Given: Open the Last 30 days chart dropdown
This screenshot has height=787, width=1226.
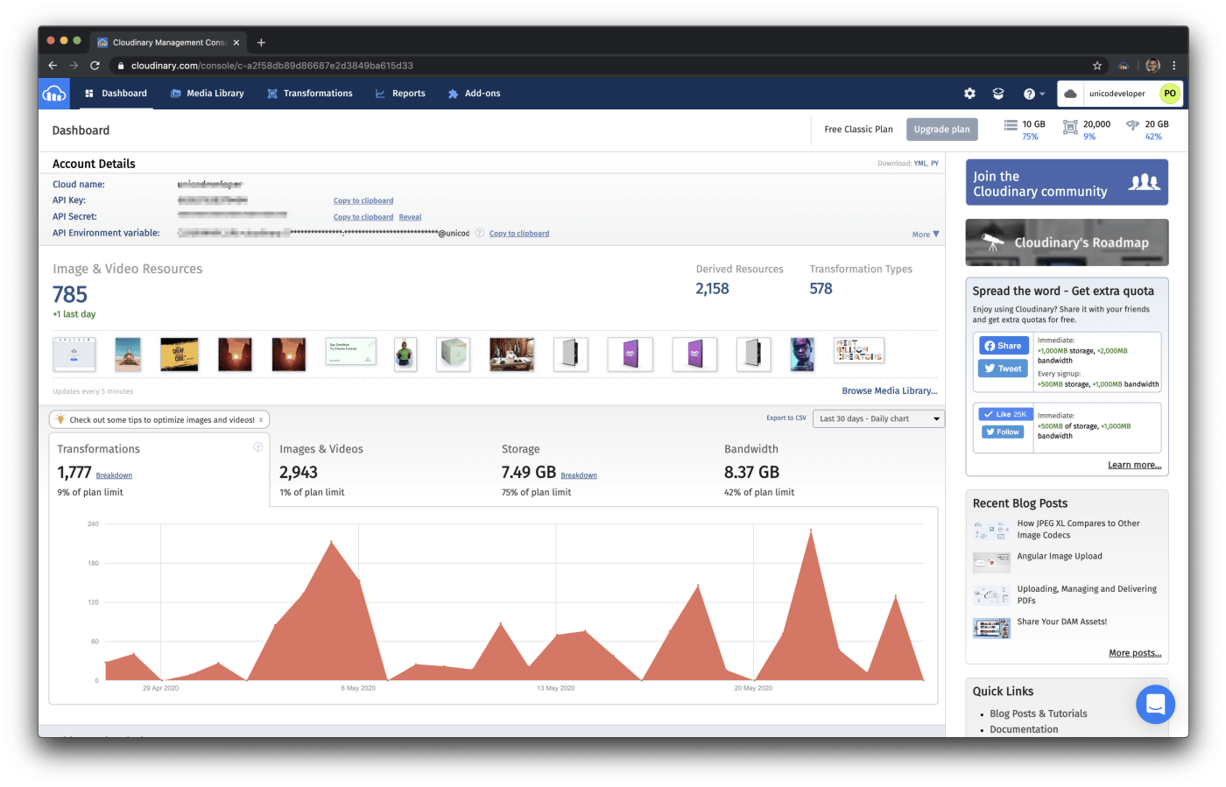Looking at the screenshot, I should click(x=879, y=419).
